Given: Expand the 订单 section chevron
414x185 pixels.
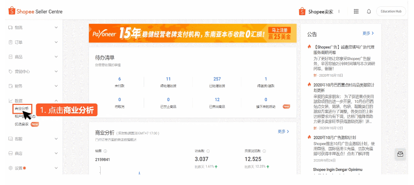Looking at the screenshot, I should click(56, 42).
